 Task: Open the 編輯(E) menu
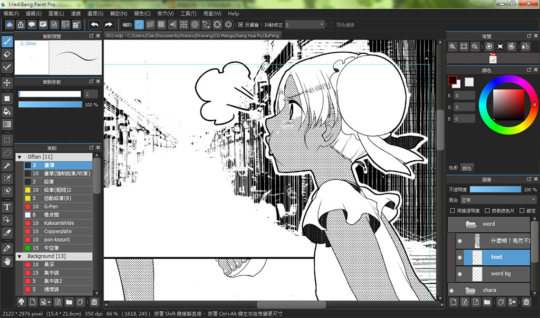coord(33,13)
